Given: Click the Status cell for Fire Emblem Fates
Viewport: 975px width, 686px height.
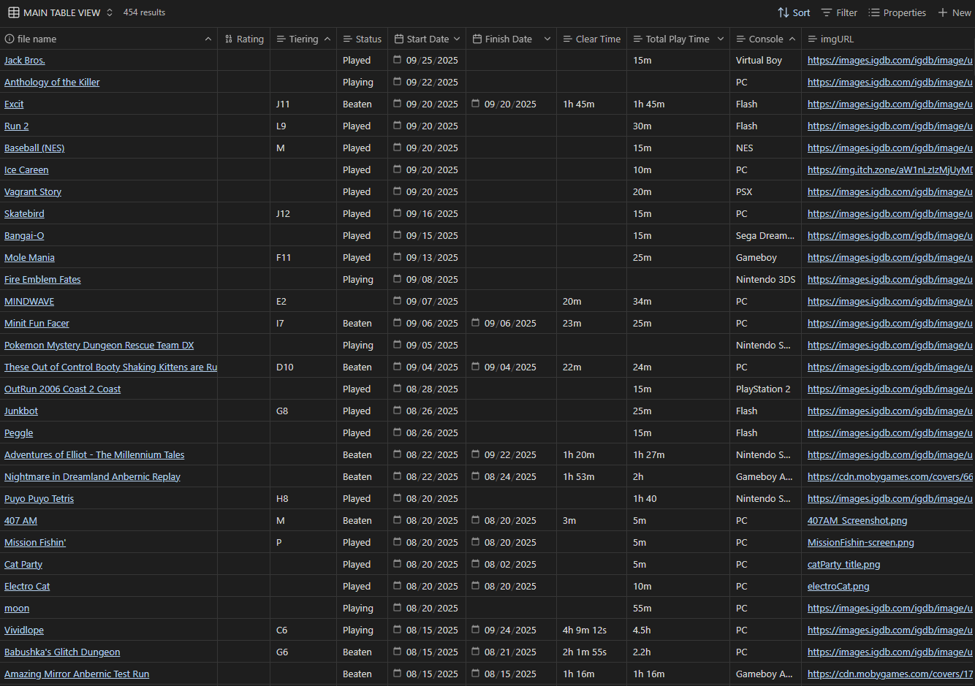Looking at the screenshot, I should (358, 279).
